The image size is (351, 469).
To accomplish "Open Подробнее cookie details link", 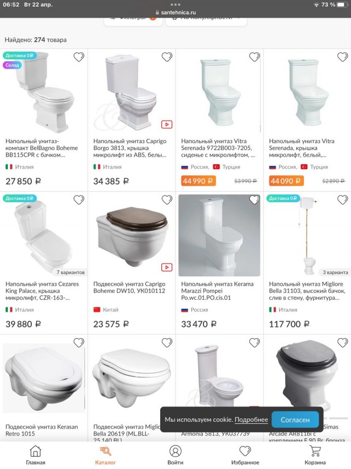I will (x=251, y=420).
